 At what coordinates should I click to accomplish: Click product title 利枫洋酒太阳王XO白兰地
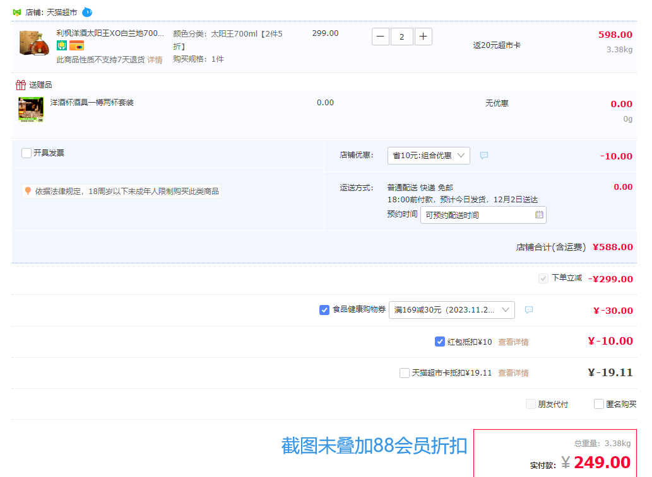coord(110,33)
